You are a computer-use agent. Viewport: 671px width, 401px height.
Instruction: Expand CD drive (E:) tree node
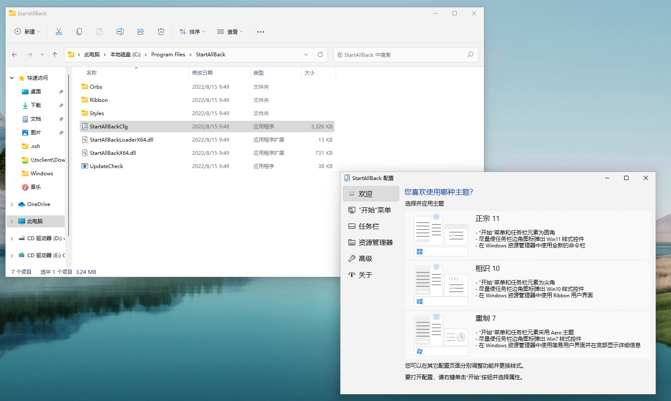(12, 256)
